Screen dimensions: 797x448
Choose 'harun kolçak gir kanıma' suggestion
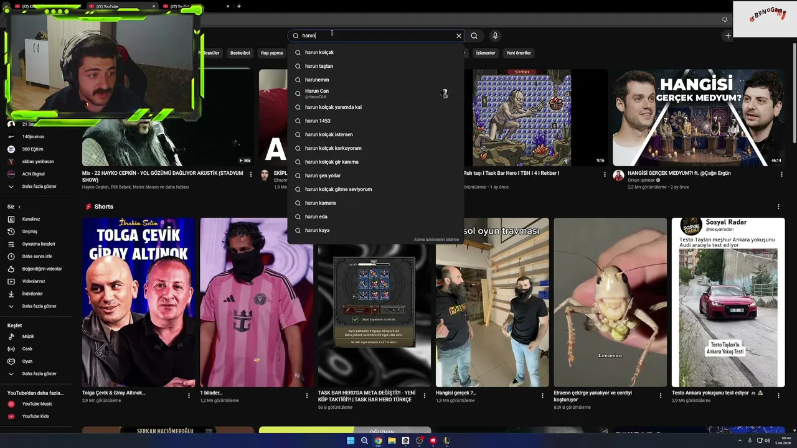coord(375,162)
